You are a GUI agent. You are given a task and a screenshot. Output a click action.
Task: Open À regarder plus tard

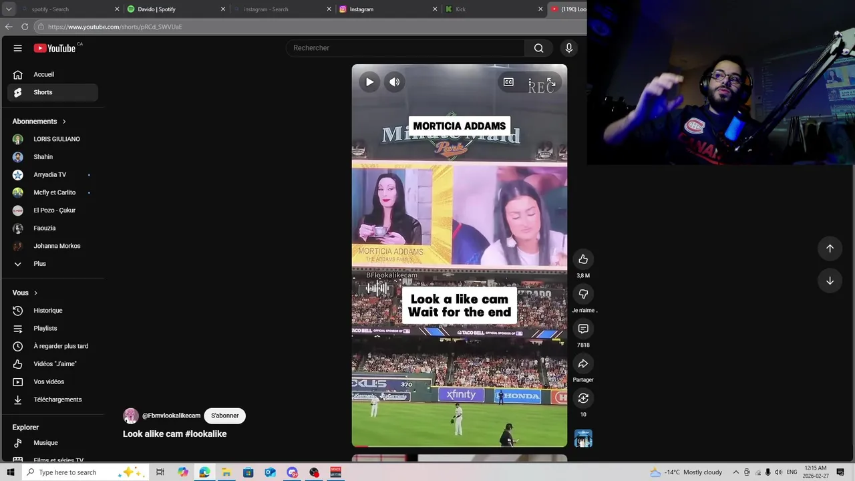point(53,346)
